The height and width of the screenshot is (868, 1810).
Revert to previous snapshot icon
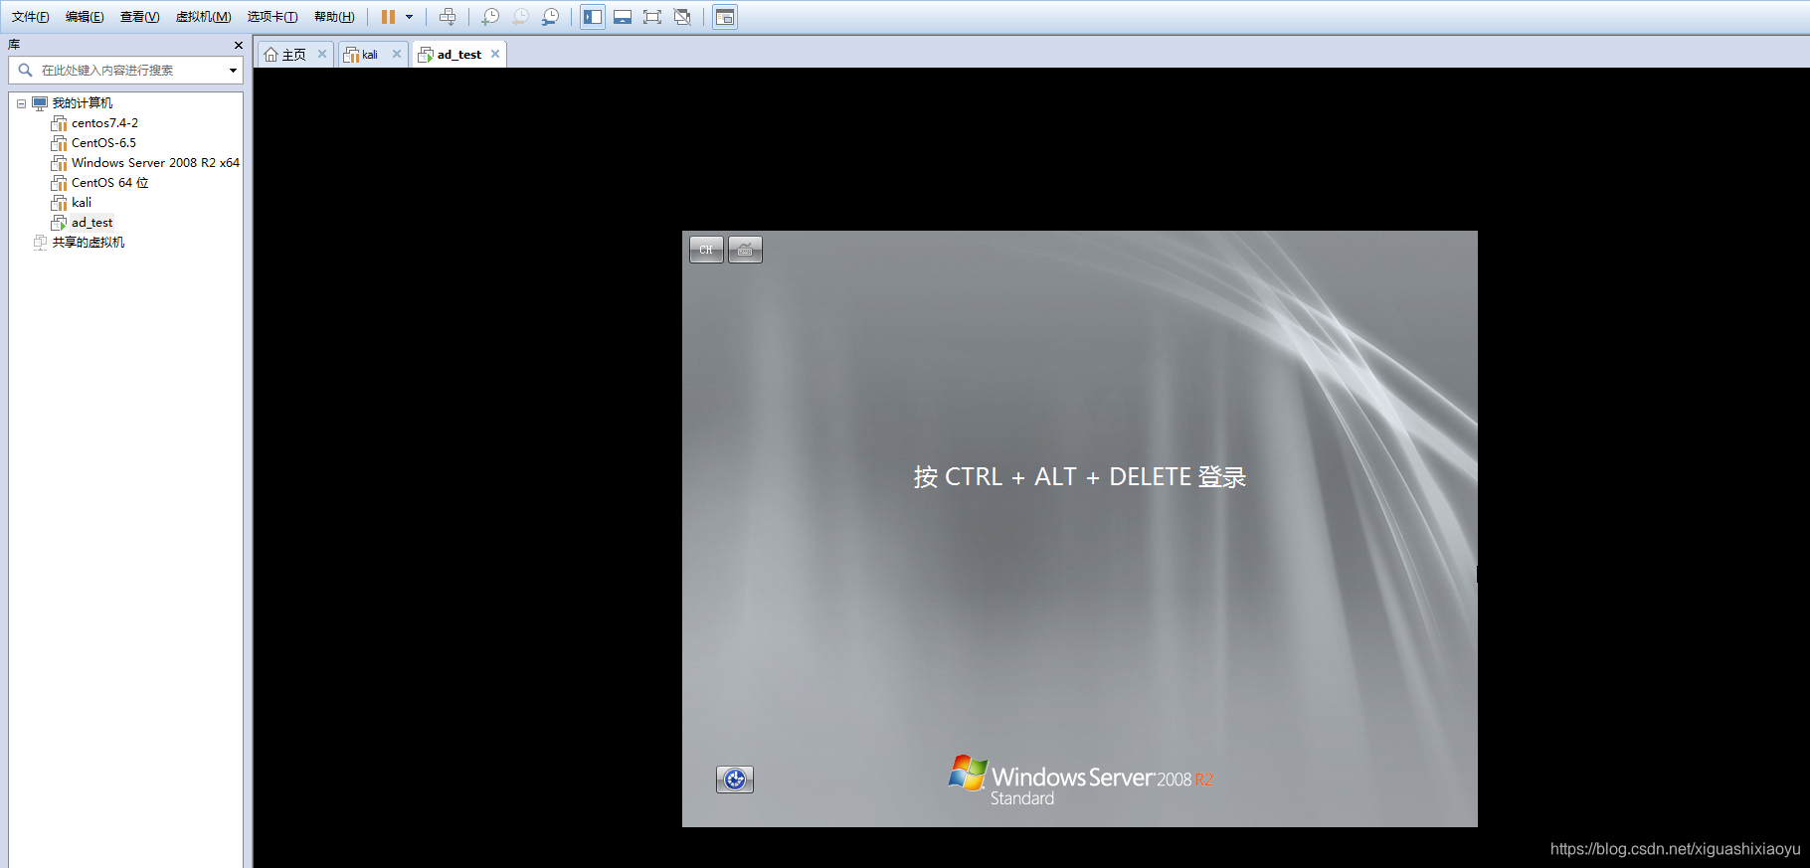(x=520, y=17)
